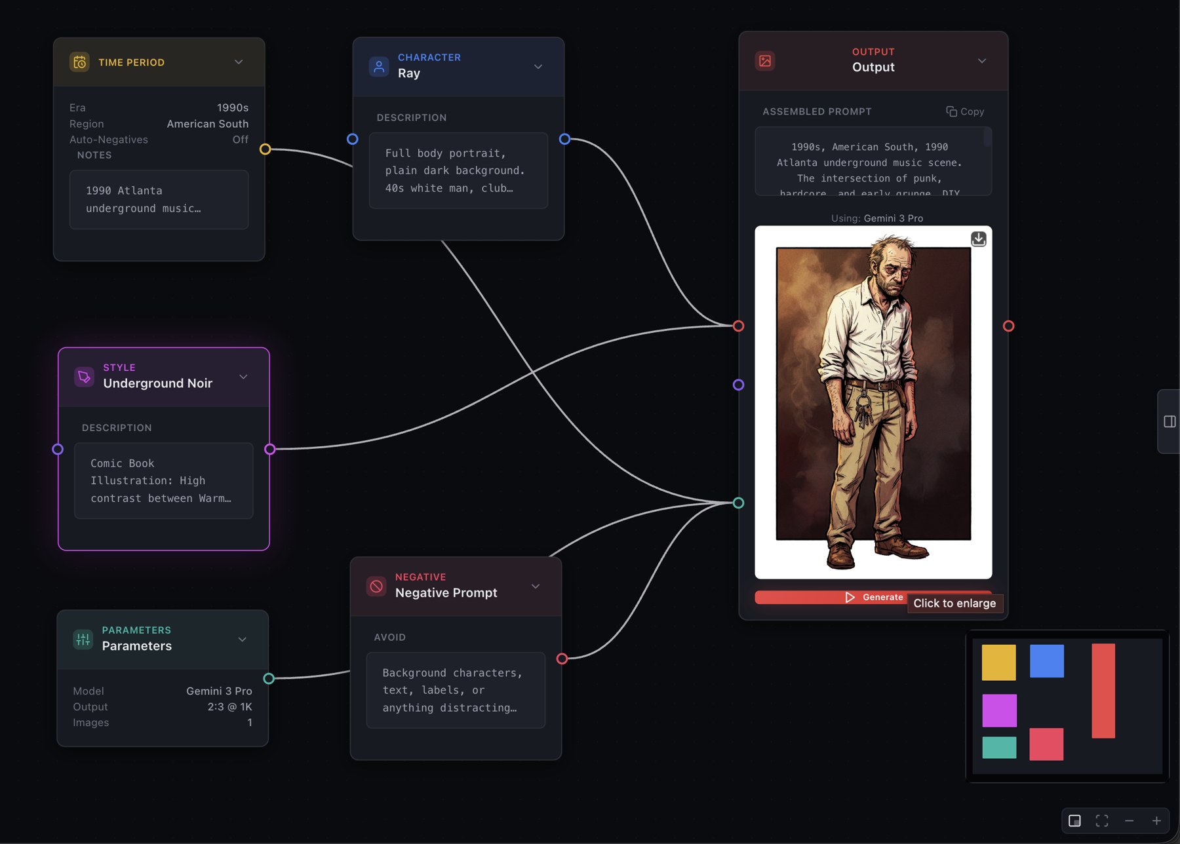Collapse the Character Ray node
The height and width of the screenshot is (844, 1180).
538,66
